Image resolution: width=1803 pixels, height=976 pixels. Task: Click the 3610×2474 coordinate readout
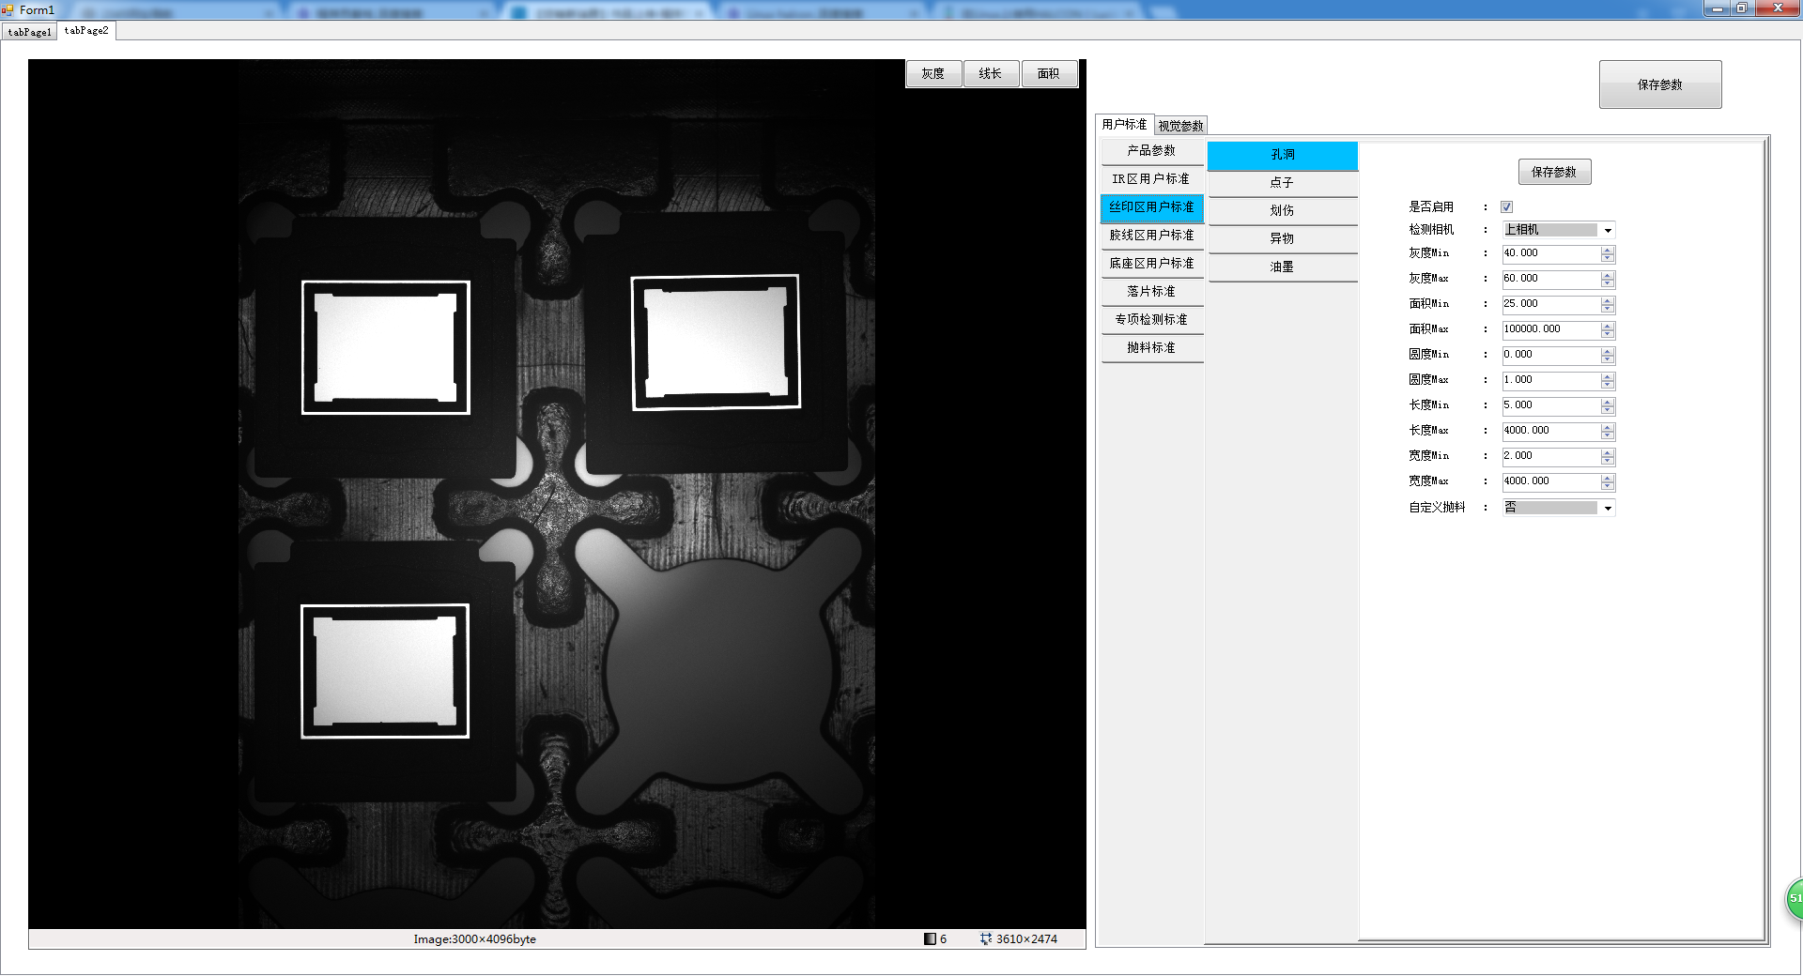pos(1026,938)
